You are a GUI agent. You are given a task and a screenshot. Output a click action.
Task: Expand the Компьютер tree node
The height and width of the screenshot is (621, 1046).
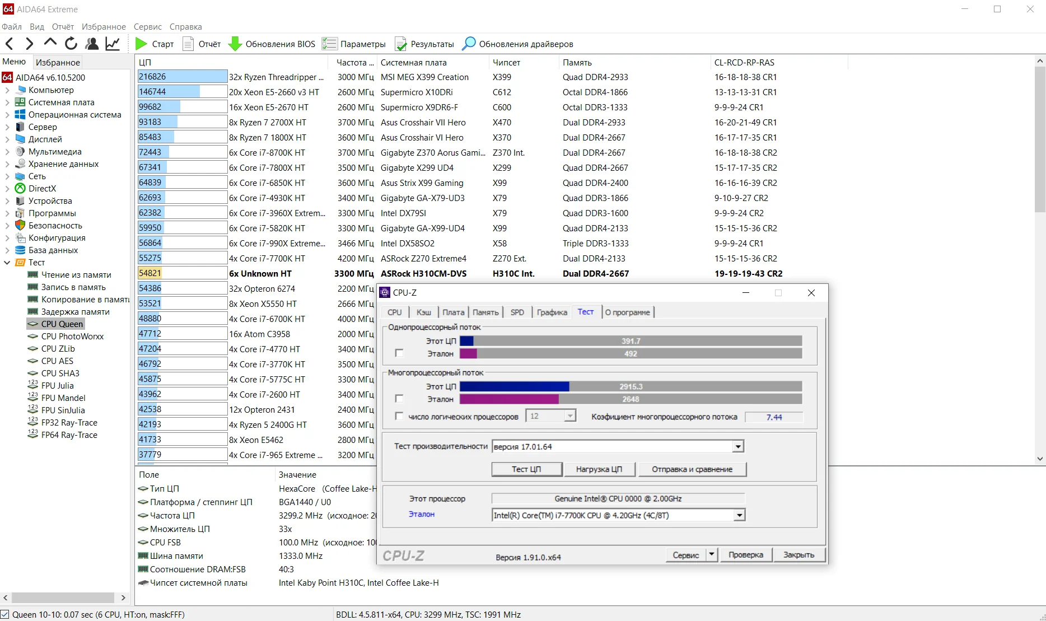[7, 90]
